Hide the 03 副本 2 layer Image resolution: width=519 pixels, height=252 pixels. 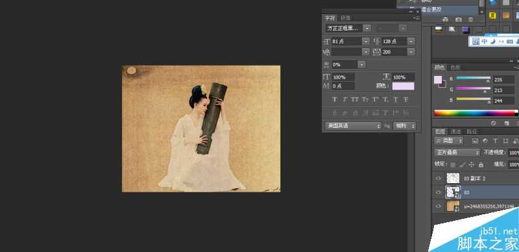(x=439, y=179)
